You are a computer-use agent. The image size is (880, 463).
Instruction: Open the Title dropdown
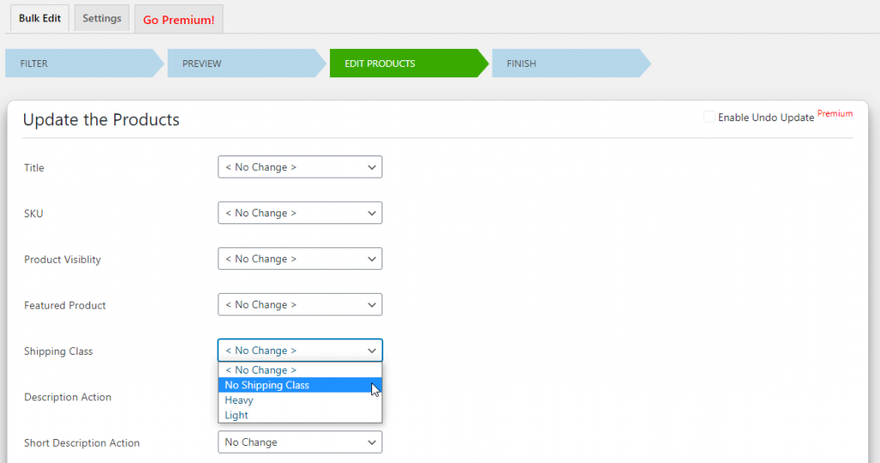pyautogui.click(x=300, y=168)
